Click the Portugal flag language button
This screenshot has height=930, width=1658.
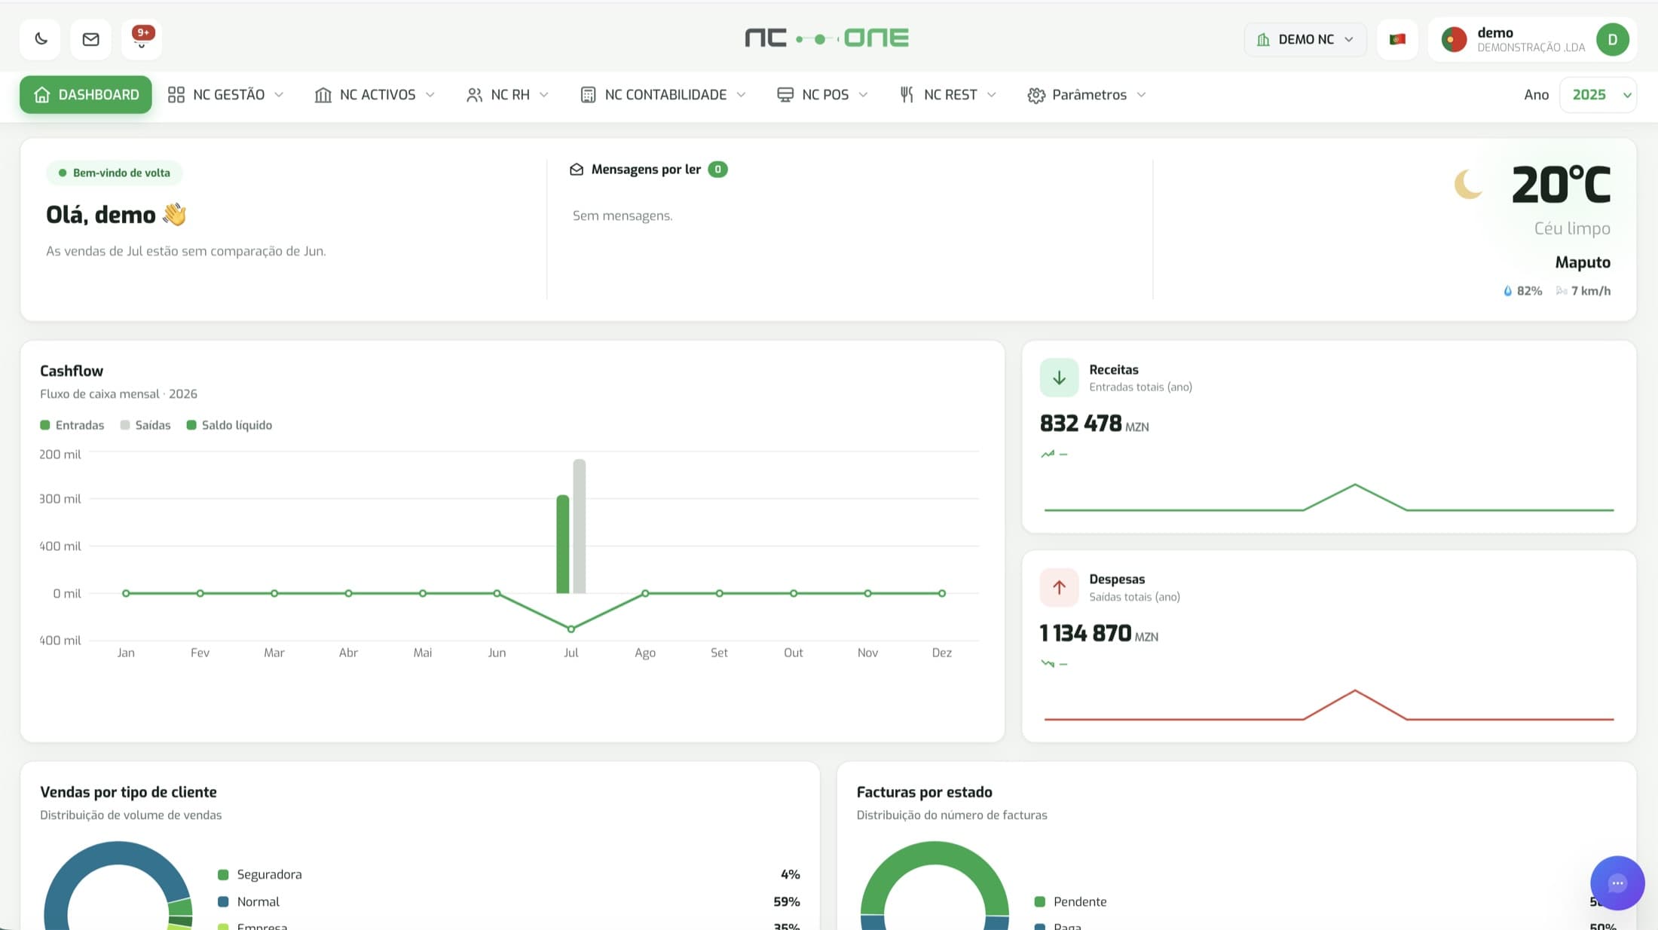pyautogui.click(x=1397, y=39)
